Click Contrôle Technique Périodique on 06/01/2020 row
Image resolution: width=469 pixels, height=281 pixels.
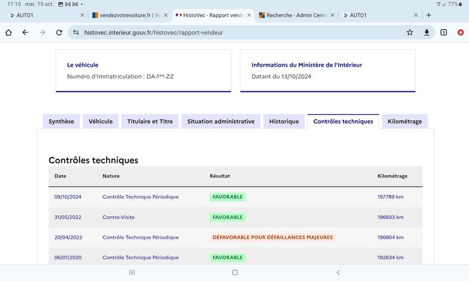click(140, 258)
